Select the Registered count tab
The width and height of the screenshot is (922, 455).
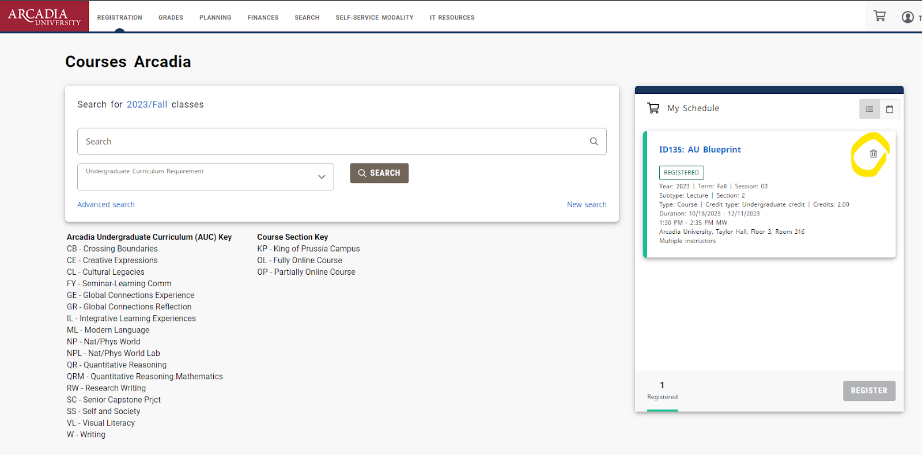coord(662,390)
